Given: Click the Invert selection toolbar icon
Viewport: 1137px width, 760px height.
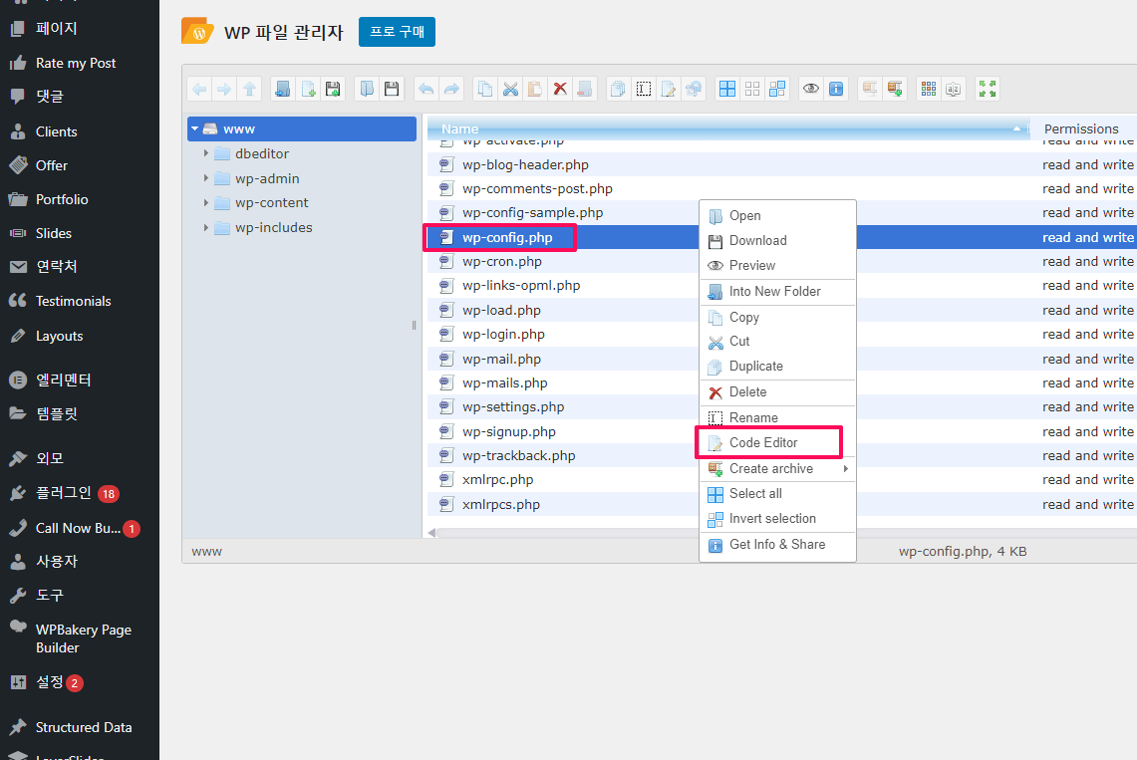Looking at the screenshot, I should (777, 89).
